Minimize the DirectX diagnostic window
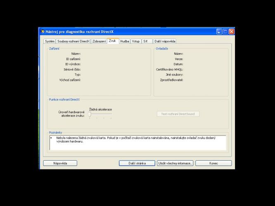 (x=219, y=31)
